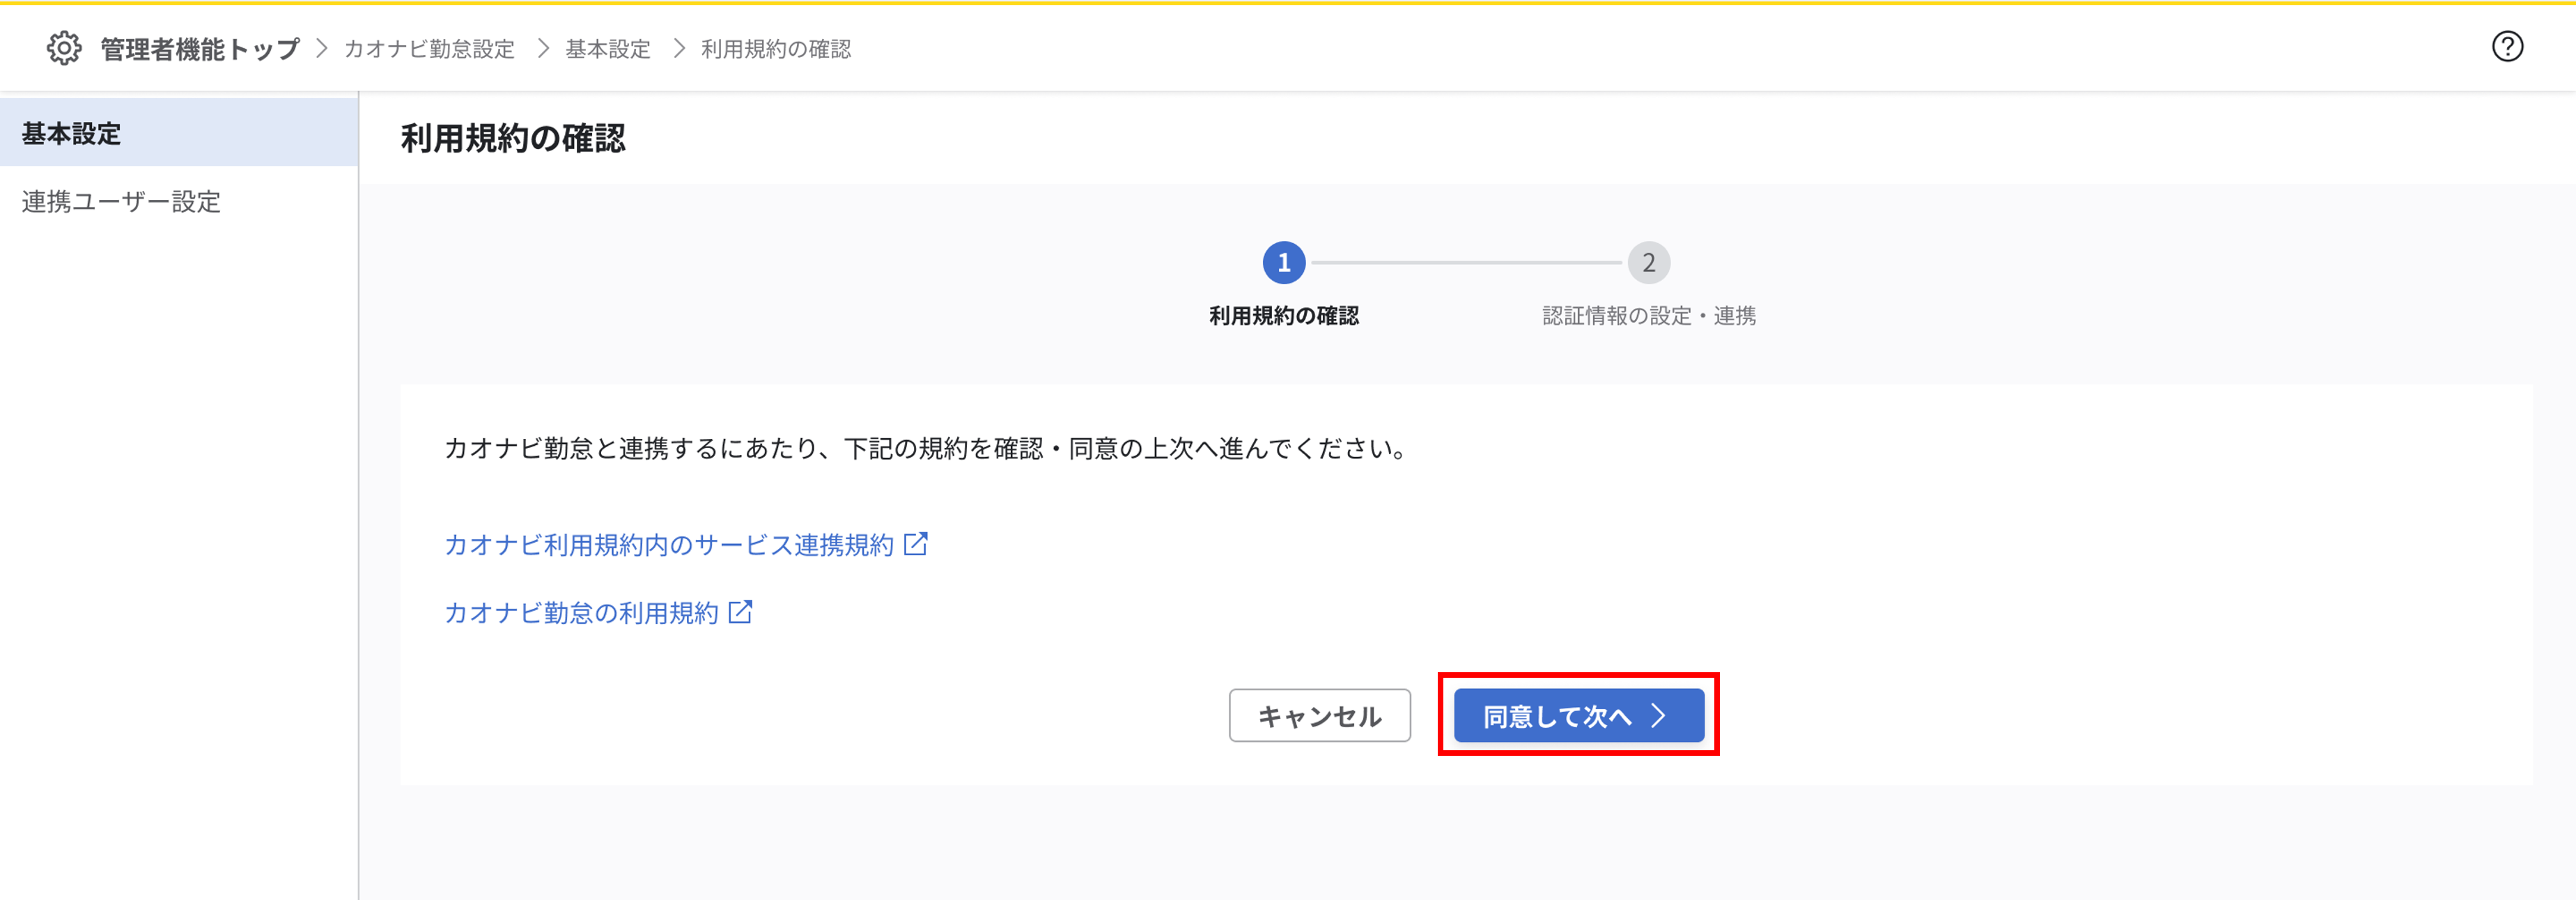Open カオナビ勤怠設定 breadcrumb link
This screenshot has width=2576, height=900.
click(x=429, y=49)
